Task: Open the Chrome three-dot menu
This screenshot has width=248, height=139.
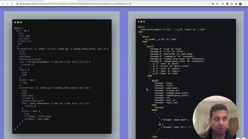Action: click(245, 3)
